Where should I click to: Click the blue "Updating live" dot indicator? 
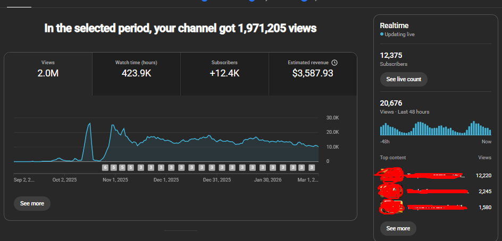[382, 35]
